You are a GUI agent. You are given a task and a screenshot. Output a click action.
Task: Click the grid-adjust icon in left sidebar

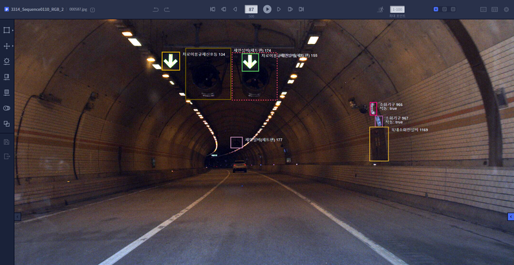(x=6, y=92)
